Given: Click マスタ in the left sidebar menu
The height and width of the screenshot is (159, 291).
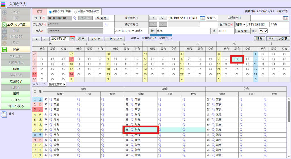Looking at the screenshot, I should (x=16, y=100).
